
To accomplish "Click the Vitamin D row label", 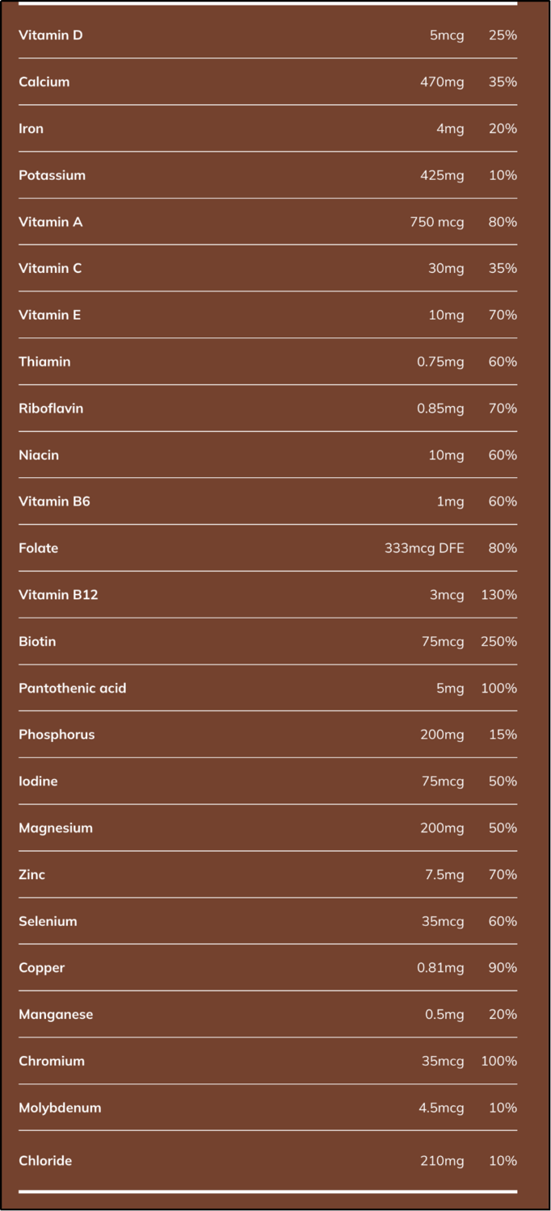I will click(x=51, y=36).
